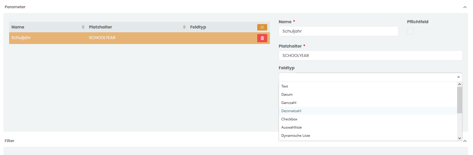Click the dropdown scrollbar thumb
This screenshot has width=473, height=155.
(x=460, y=100)
